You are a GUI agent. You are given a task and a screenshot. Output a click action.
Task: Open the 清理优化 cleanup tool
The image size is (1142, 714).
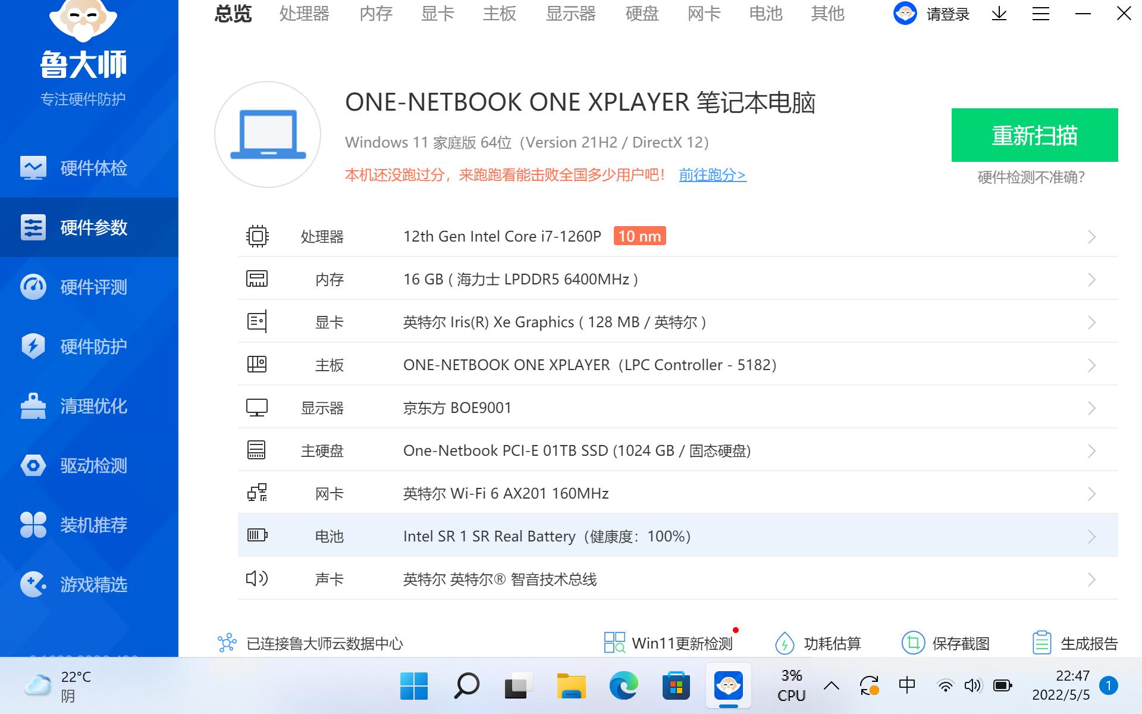(x=89, y=406)
